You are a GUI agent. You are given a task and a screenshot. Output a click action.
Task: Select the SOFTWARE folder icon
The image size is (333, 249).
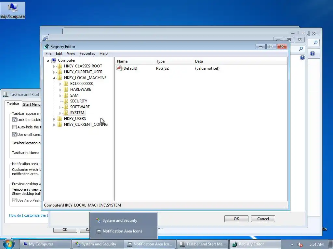(66, 107)
